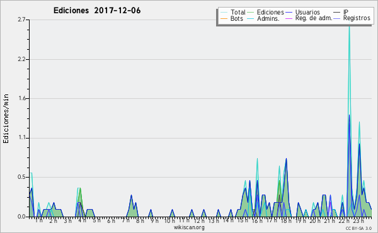Click the '12 h' x-axis label
378x233 pixels.
[x=199, y=220]
